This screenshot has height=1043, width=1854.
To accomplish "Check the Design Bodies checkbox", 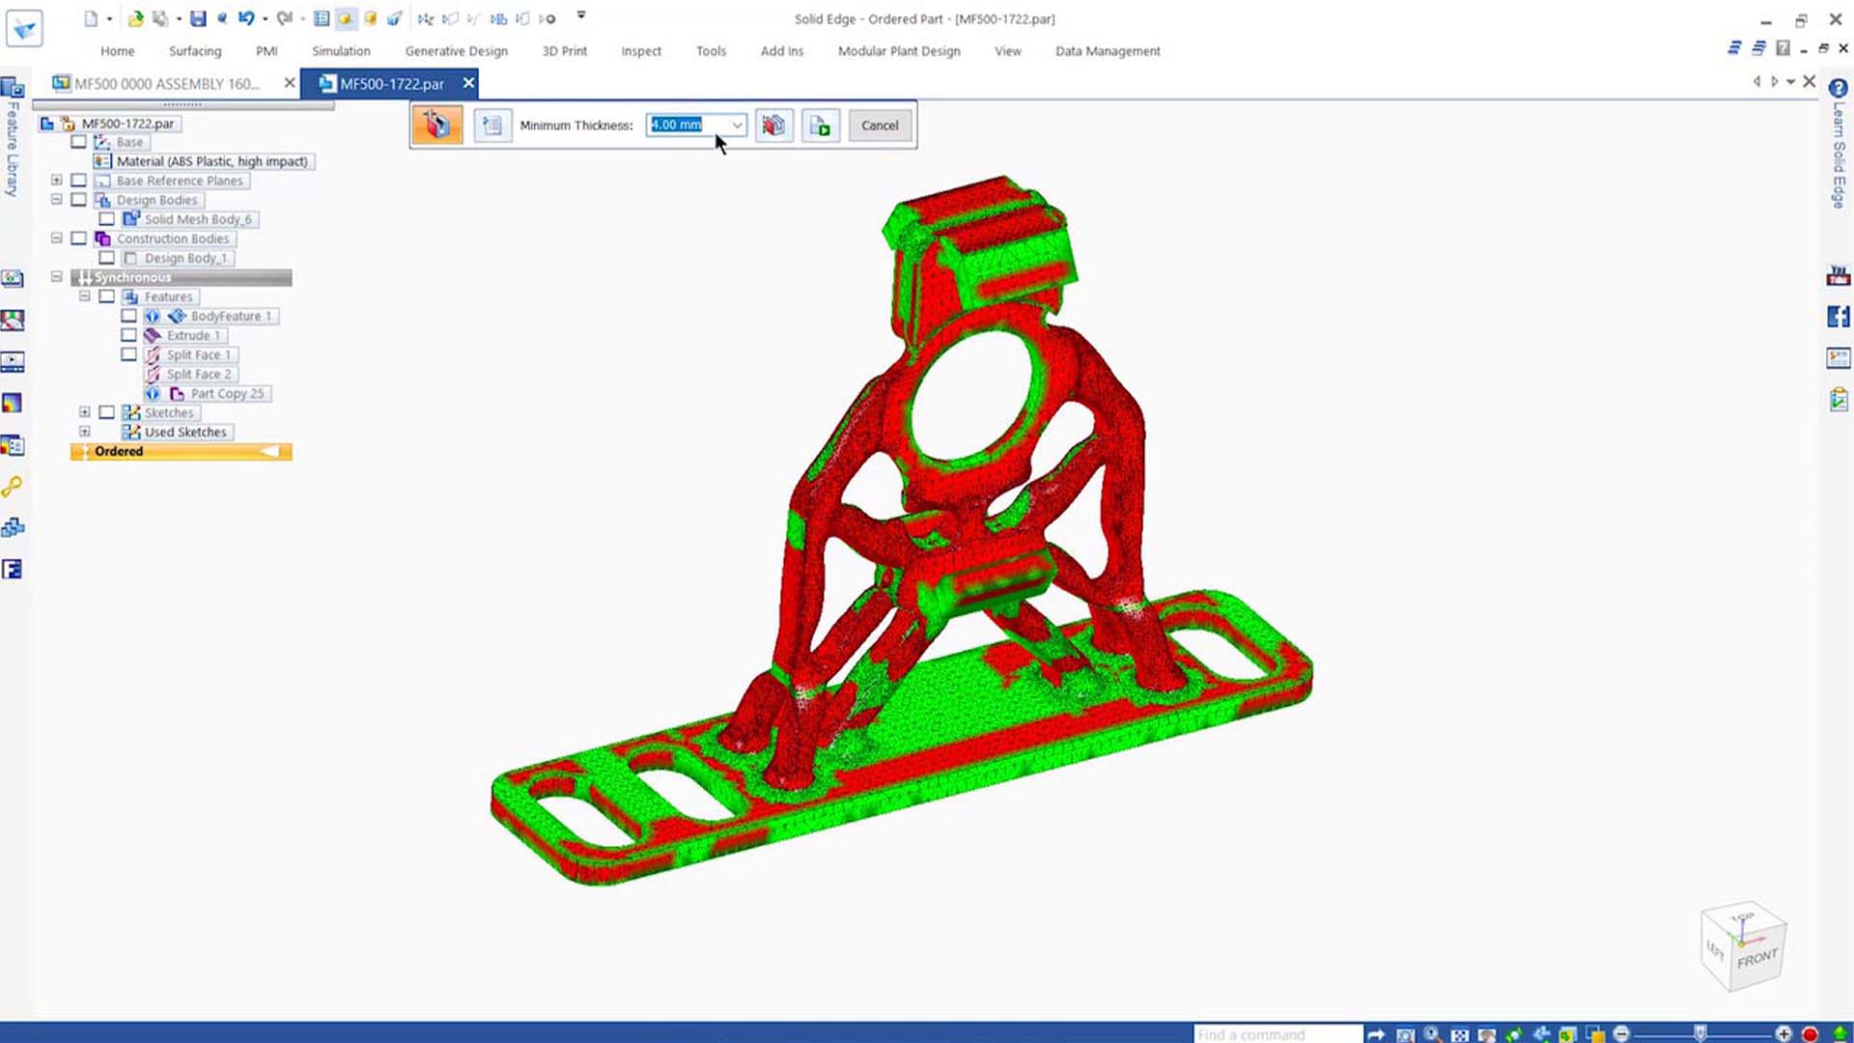I will coord(79,200).
